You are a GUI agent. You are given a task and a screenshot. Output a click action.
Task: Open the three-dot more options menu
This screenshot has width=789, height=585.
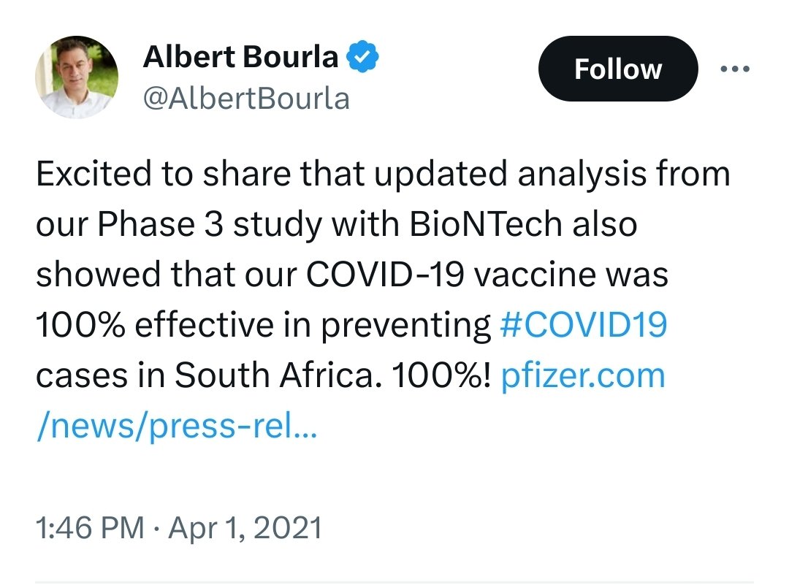coord(735,69)
